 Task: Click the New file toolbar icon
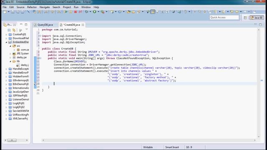pos(5,12)
